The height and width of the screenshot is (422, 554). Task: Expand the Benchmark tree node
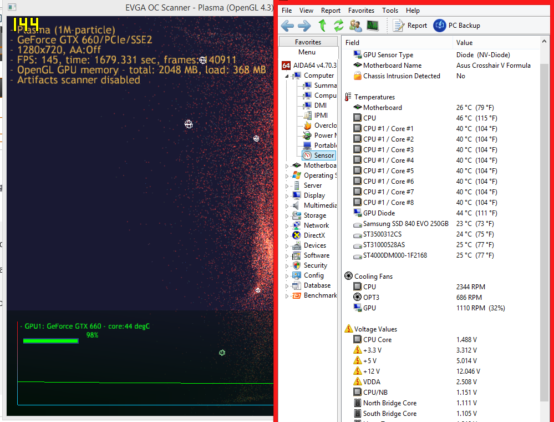point(287,296)
